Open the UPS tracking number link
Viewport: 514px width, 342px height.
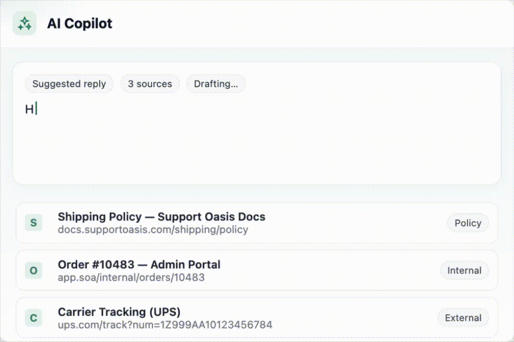click(165, 325)
